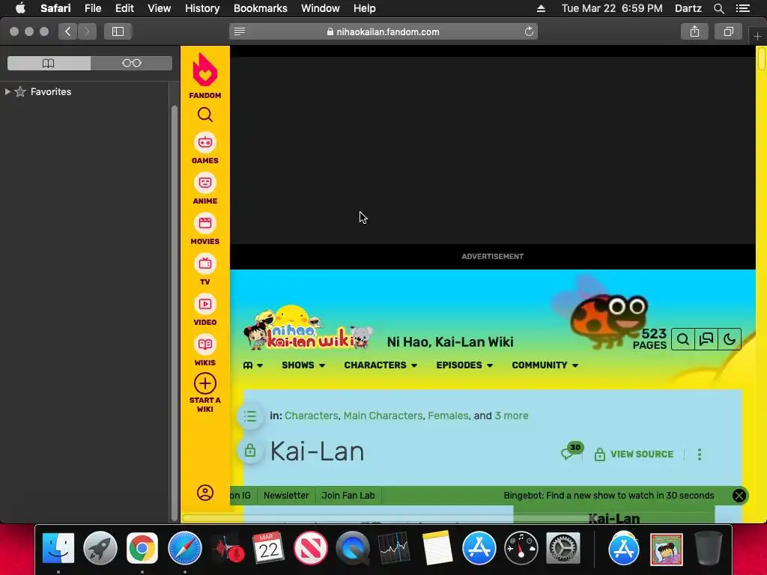Click Join Fan Lab link

coord(348,496)
